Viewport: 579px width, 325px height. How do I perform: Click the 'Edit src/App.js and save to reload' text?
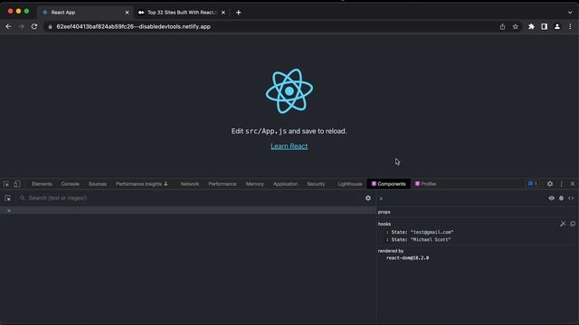tap(289, 131)
